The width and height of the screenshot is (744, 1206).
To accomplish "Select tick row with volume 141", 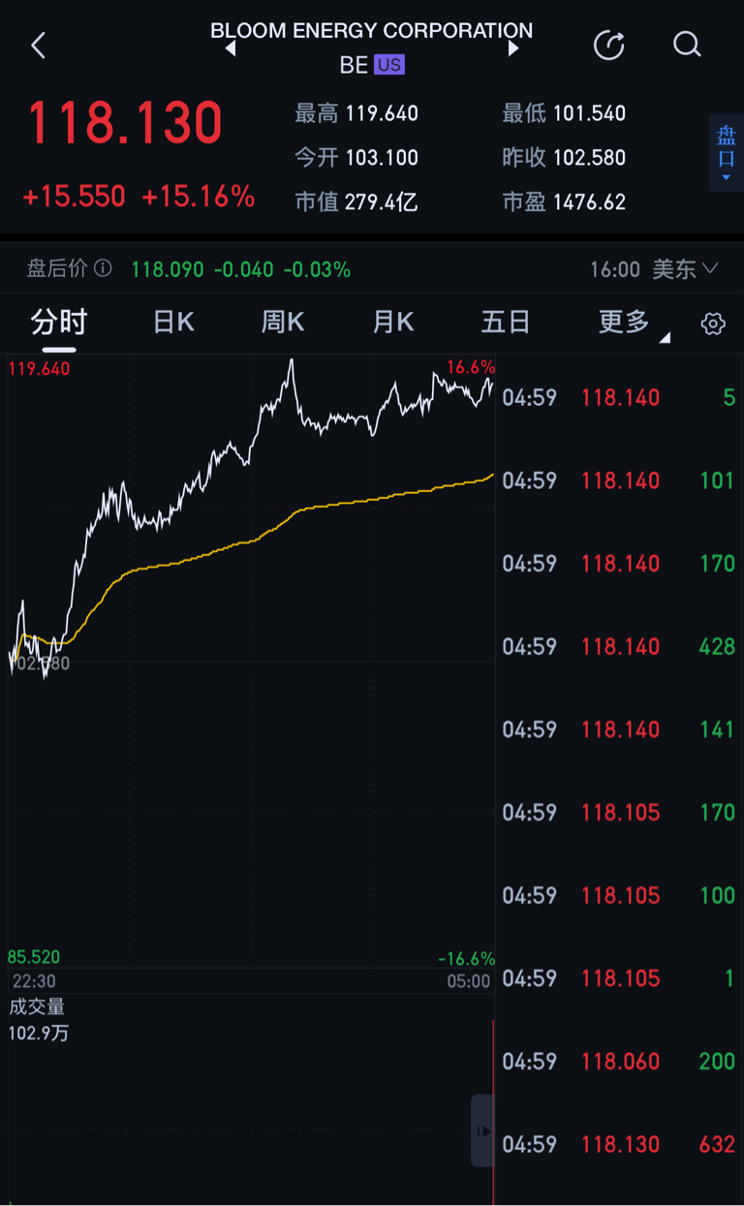I will point(619,729).
